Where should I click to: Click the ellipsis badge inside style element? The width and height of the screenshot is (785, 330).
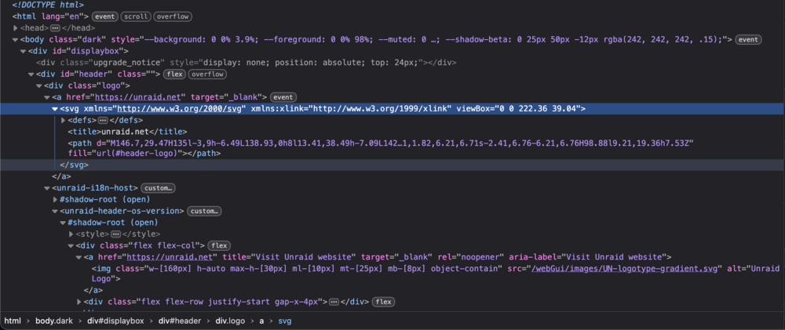[x=115, y=234]
